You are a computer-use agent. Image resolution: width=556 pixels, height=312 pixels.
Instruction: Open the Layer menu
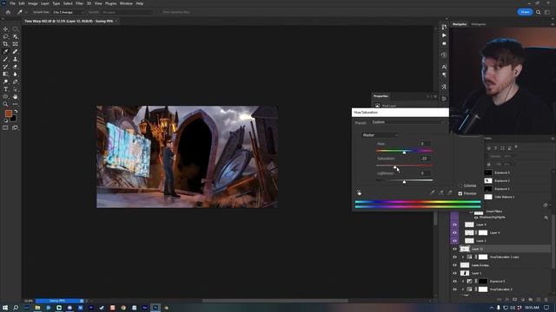pos(45,3)
